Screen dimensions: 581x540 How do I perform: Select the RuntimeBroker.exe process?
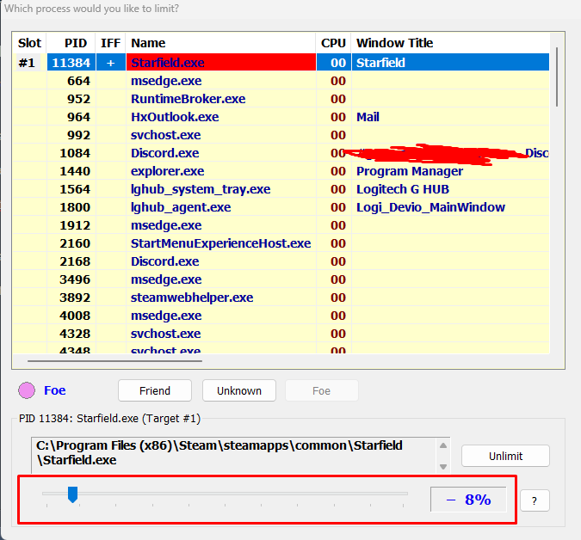[x=281, y=99]
